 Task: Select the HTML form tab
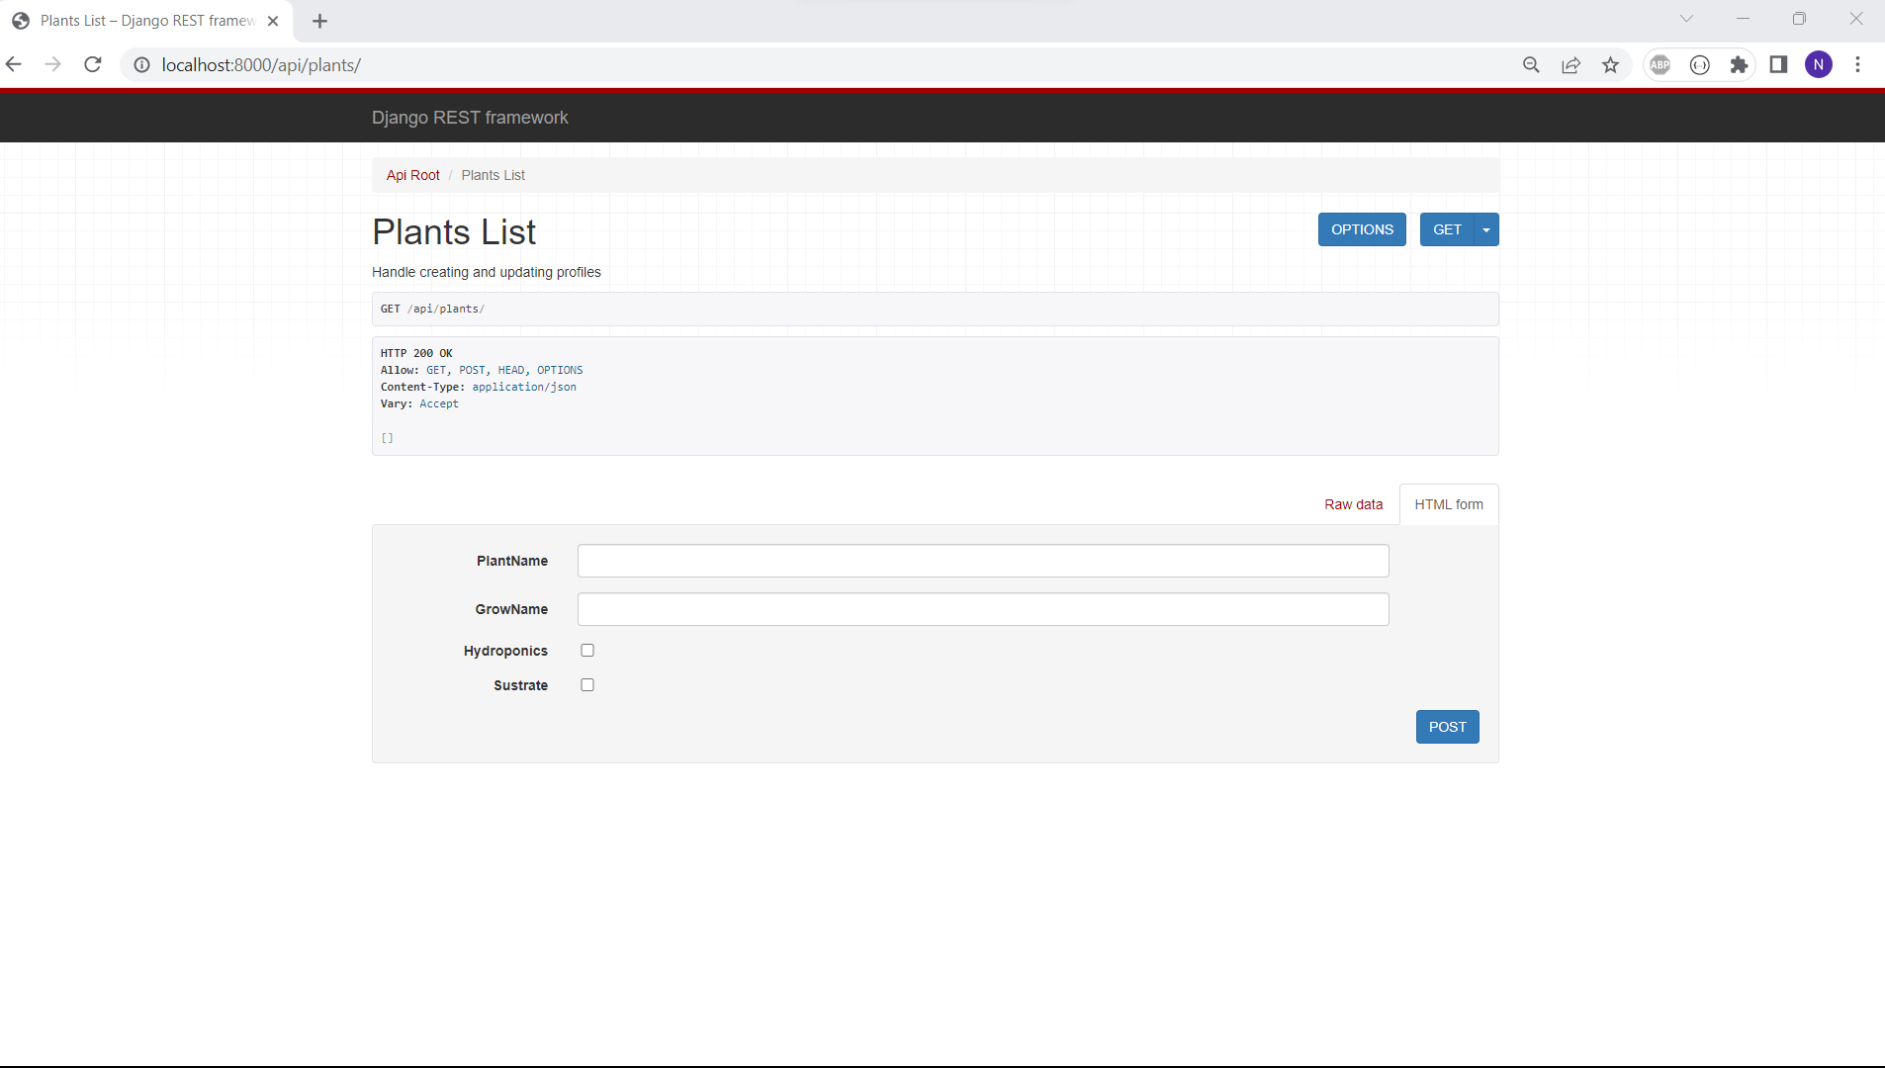[1448, 504]
